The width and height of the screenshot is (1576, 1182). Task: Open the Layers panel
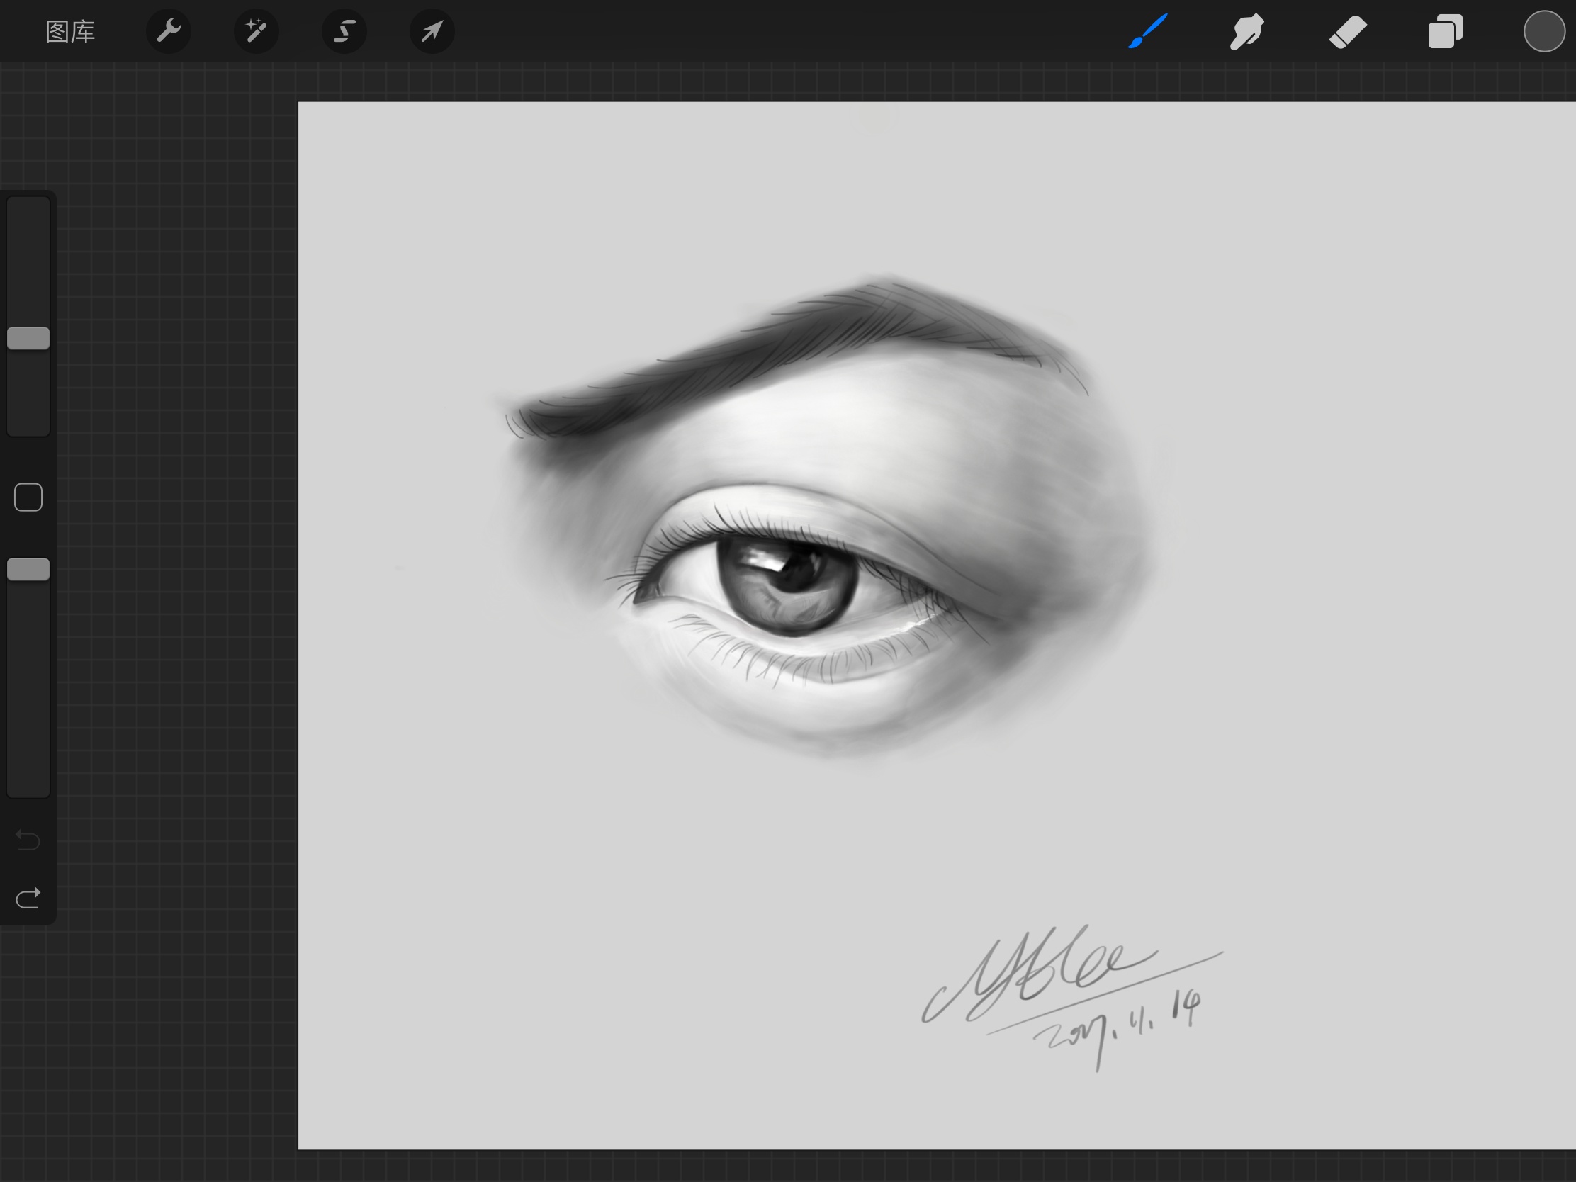coord(1446,31)
